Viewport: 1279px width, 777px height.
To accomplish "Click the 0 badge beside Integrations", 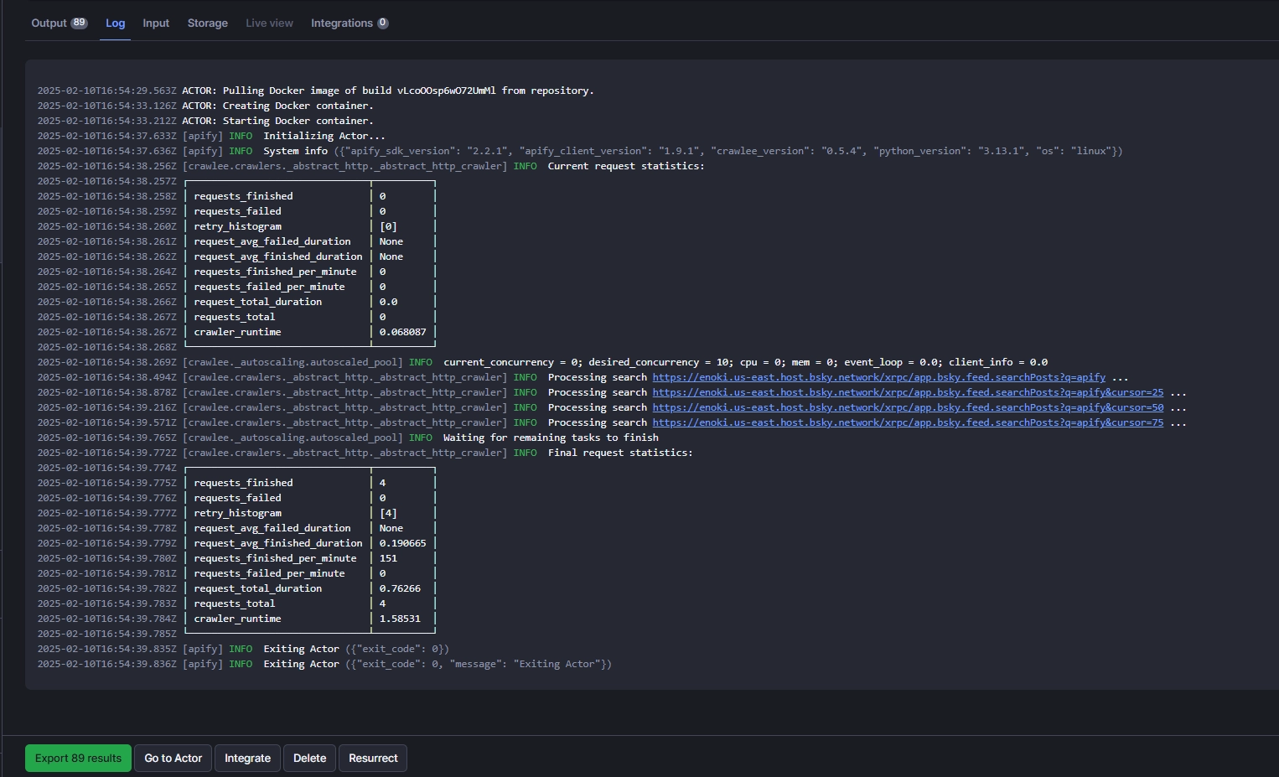I will click(x=382, y=23).
